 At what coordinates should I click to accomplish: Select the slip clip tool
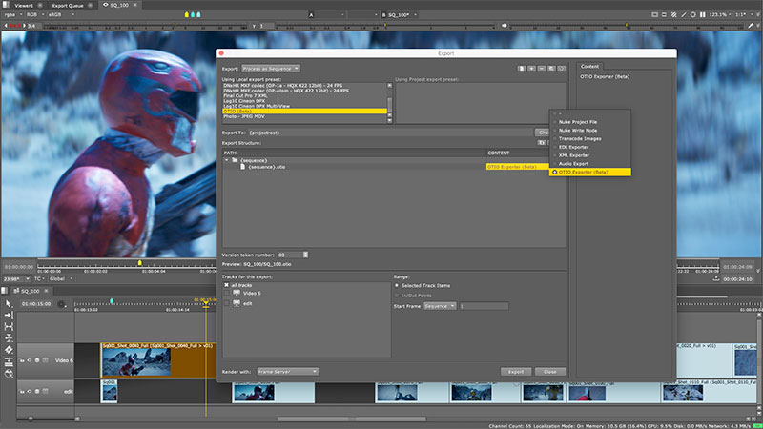(x=9, y=327)
